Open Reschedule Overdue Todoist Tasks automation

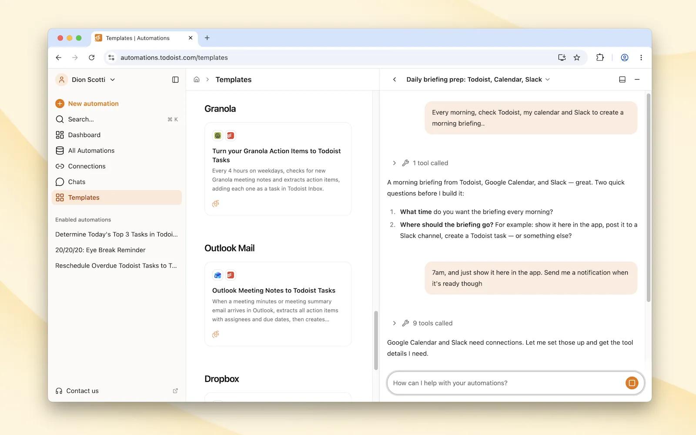click(116, 266)
